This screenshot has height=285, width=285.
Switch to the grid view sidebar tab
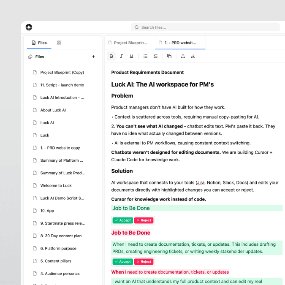59,43
